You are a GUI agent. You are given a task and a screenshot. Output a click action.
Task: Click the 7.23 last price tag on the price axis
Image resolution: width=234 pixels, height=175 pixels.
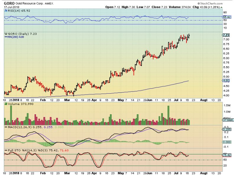click(x=226, y=35)
